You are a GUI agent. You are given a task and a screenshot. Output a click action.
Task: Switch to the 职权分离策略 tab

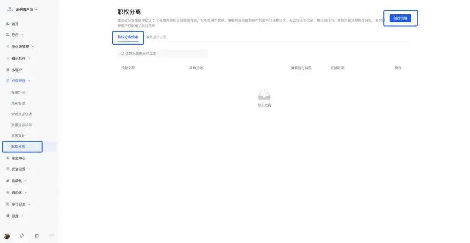click(x=128, y=37)
